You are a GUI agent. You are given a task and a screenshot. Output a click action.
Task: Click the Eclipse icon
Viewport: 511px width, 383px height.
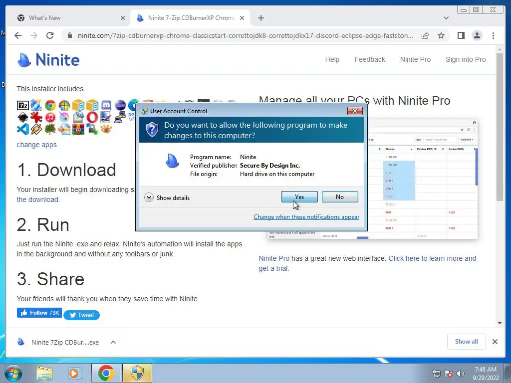120,105
